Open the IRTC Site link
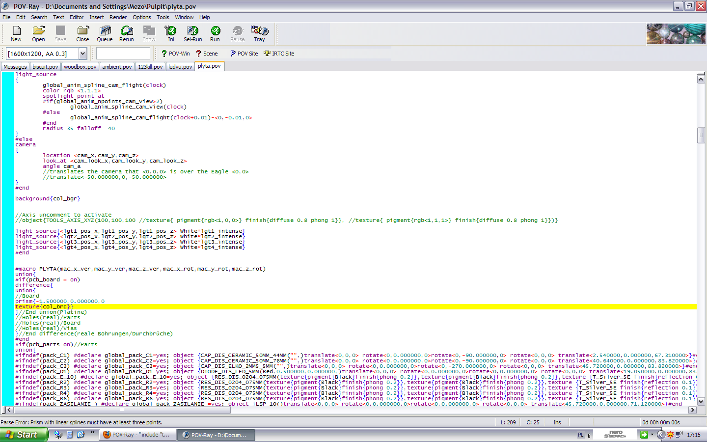The height and width of the screenshot is (442, 707). [279, 54]
